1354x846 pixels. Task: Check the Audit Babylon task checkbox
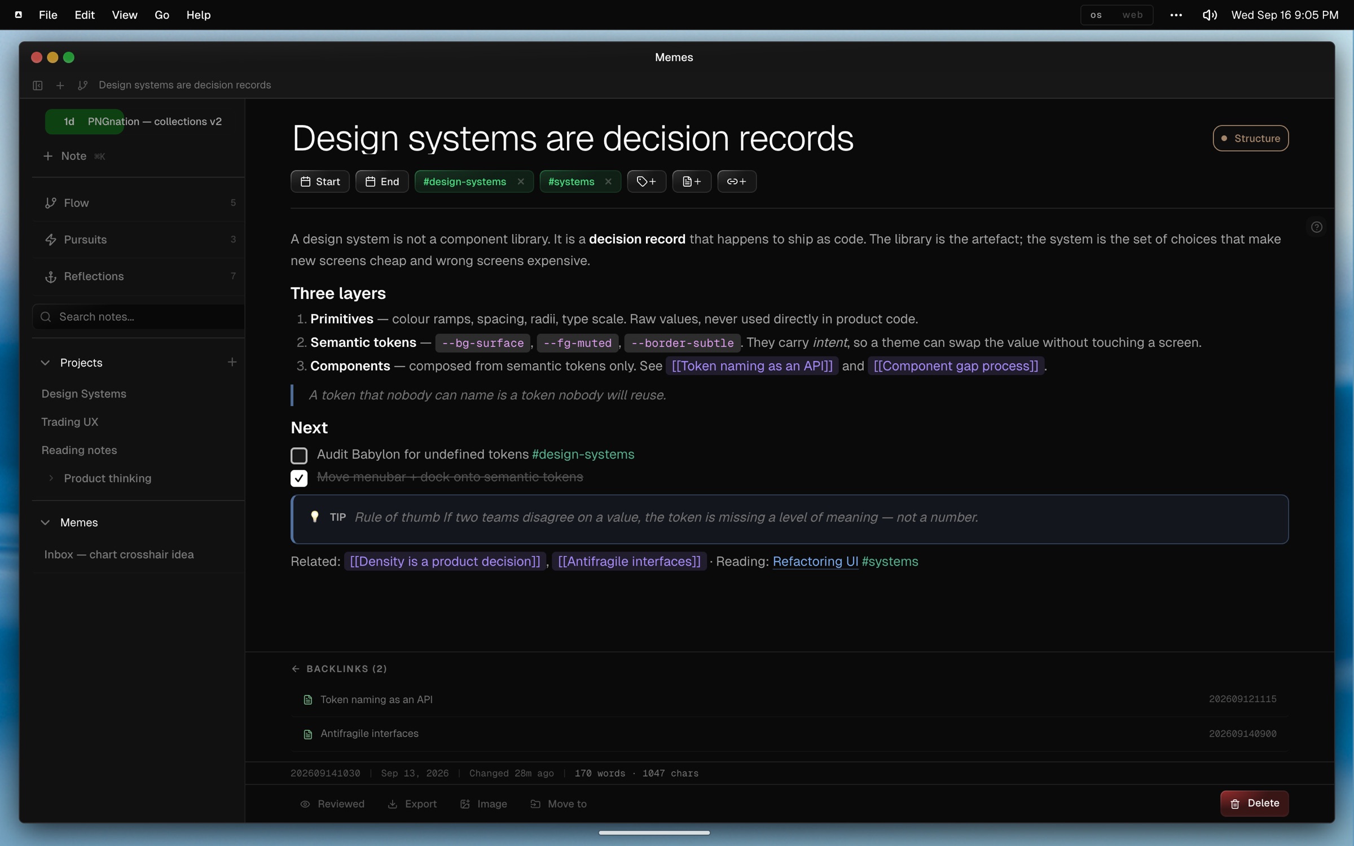pyautogui.click(x=299, y=455)
